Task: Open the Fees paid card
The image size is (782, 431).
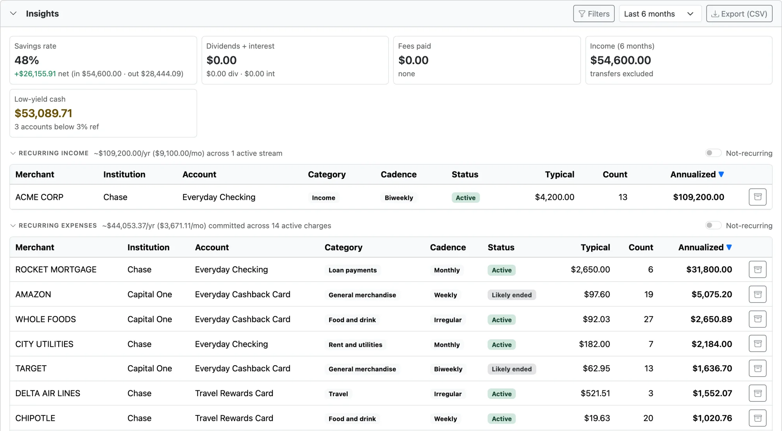Action: pyautogui.click(x=487, y=60)
